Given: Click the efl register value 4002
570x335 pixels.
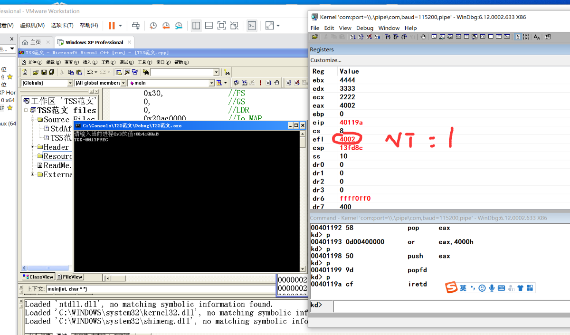Looking at the screenshot, I should (347, 139).
